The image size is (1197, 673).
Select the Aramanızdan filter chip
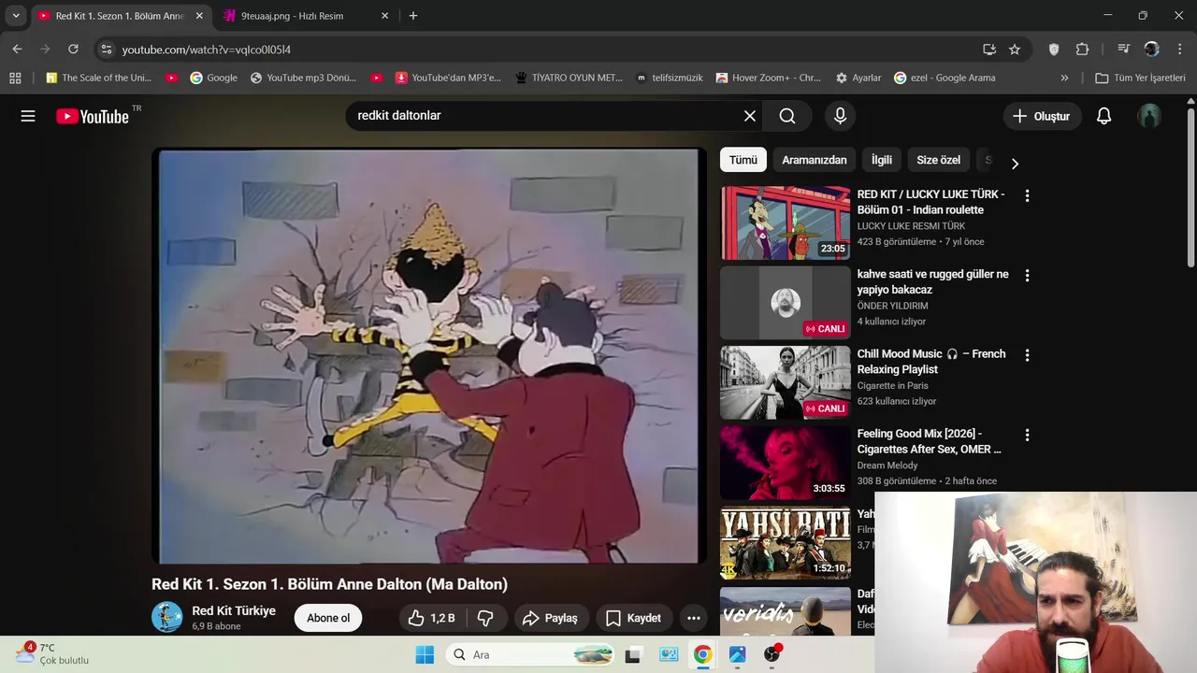815,160
